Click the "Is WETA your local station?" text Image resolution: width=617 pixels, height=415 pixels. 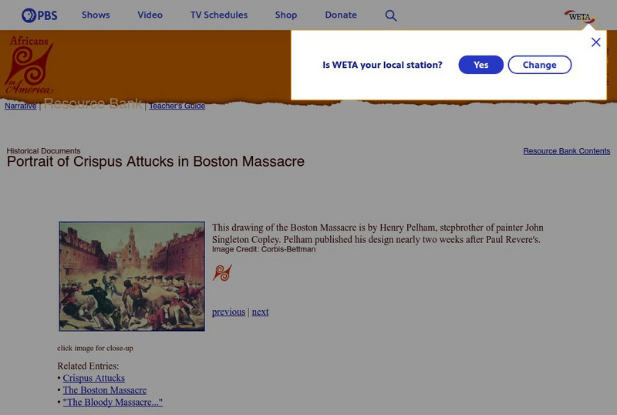click(x=383, y=65)
